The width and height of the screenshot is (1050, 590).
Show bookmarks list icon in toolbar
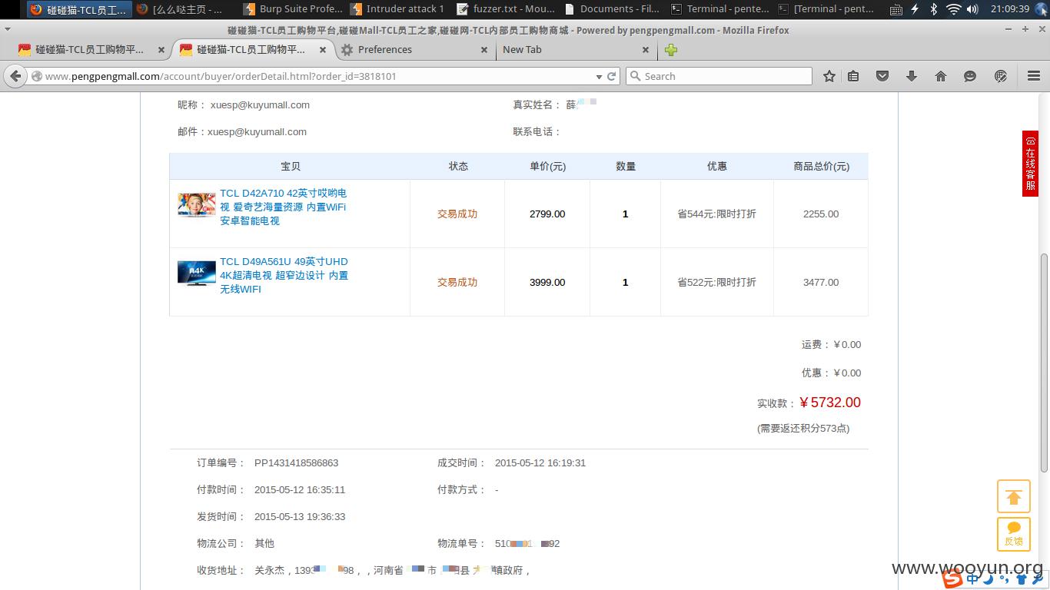click(853, 76)
